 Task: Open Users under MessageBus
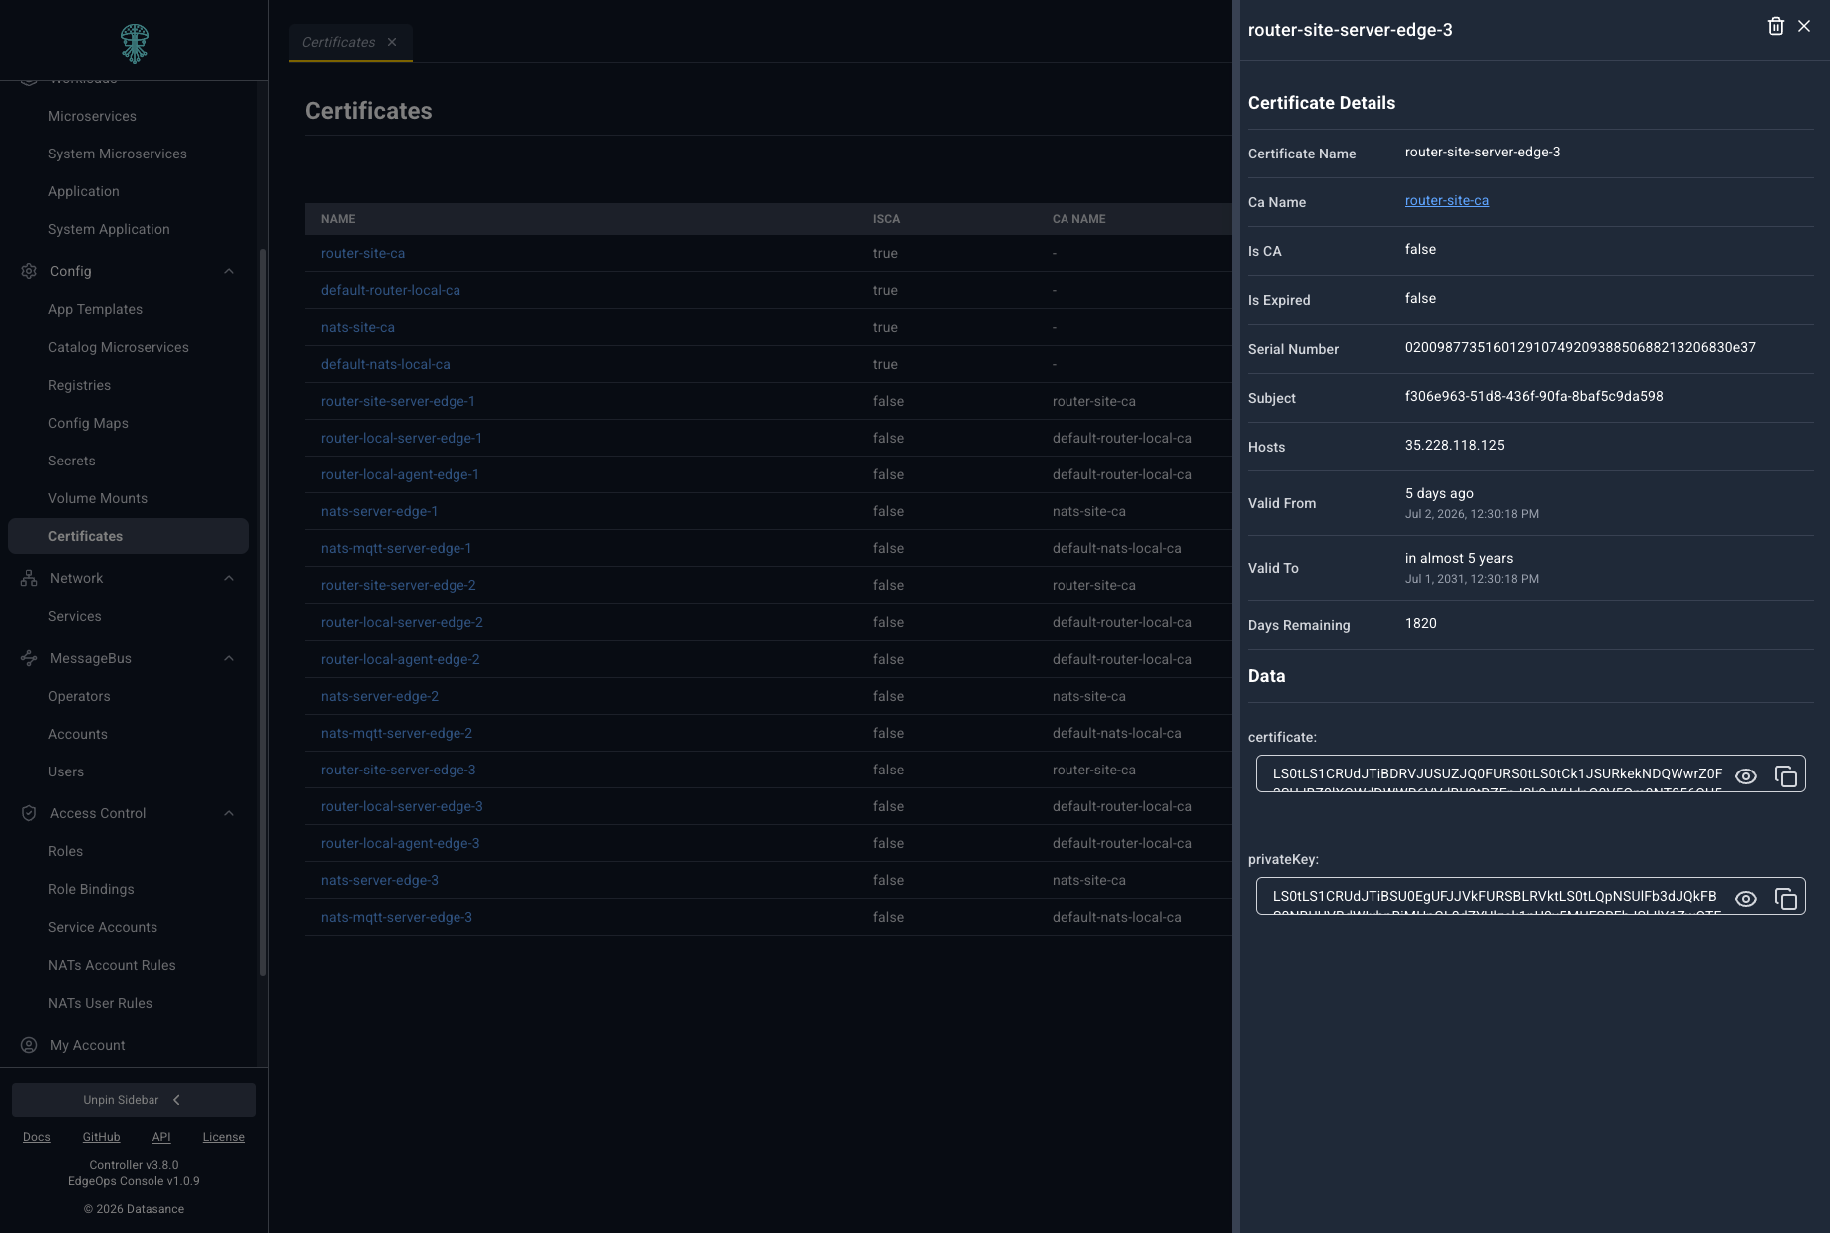tap(66, 771)
